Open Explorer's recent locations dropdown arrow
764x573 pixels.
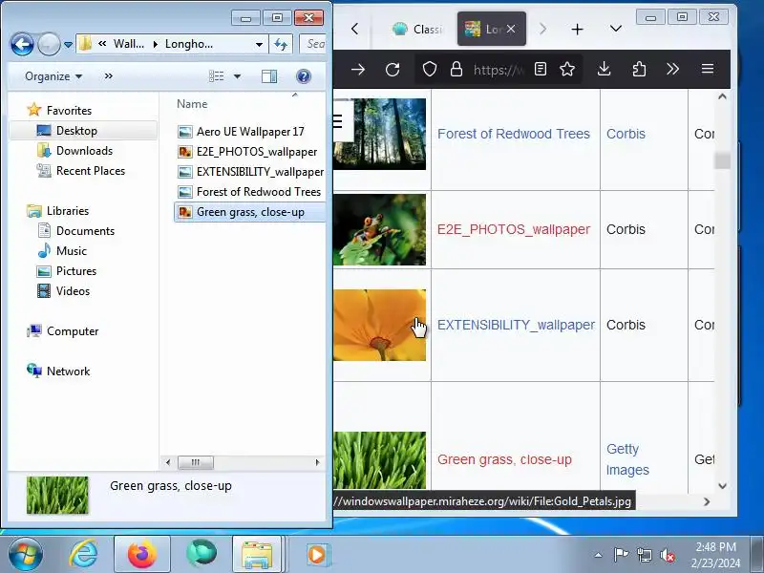[x=68, y=44]
